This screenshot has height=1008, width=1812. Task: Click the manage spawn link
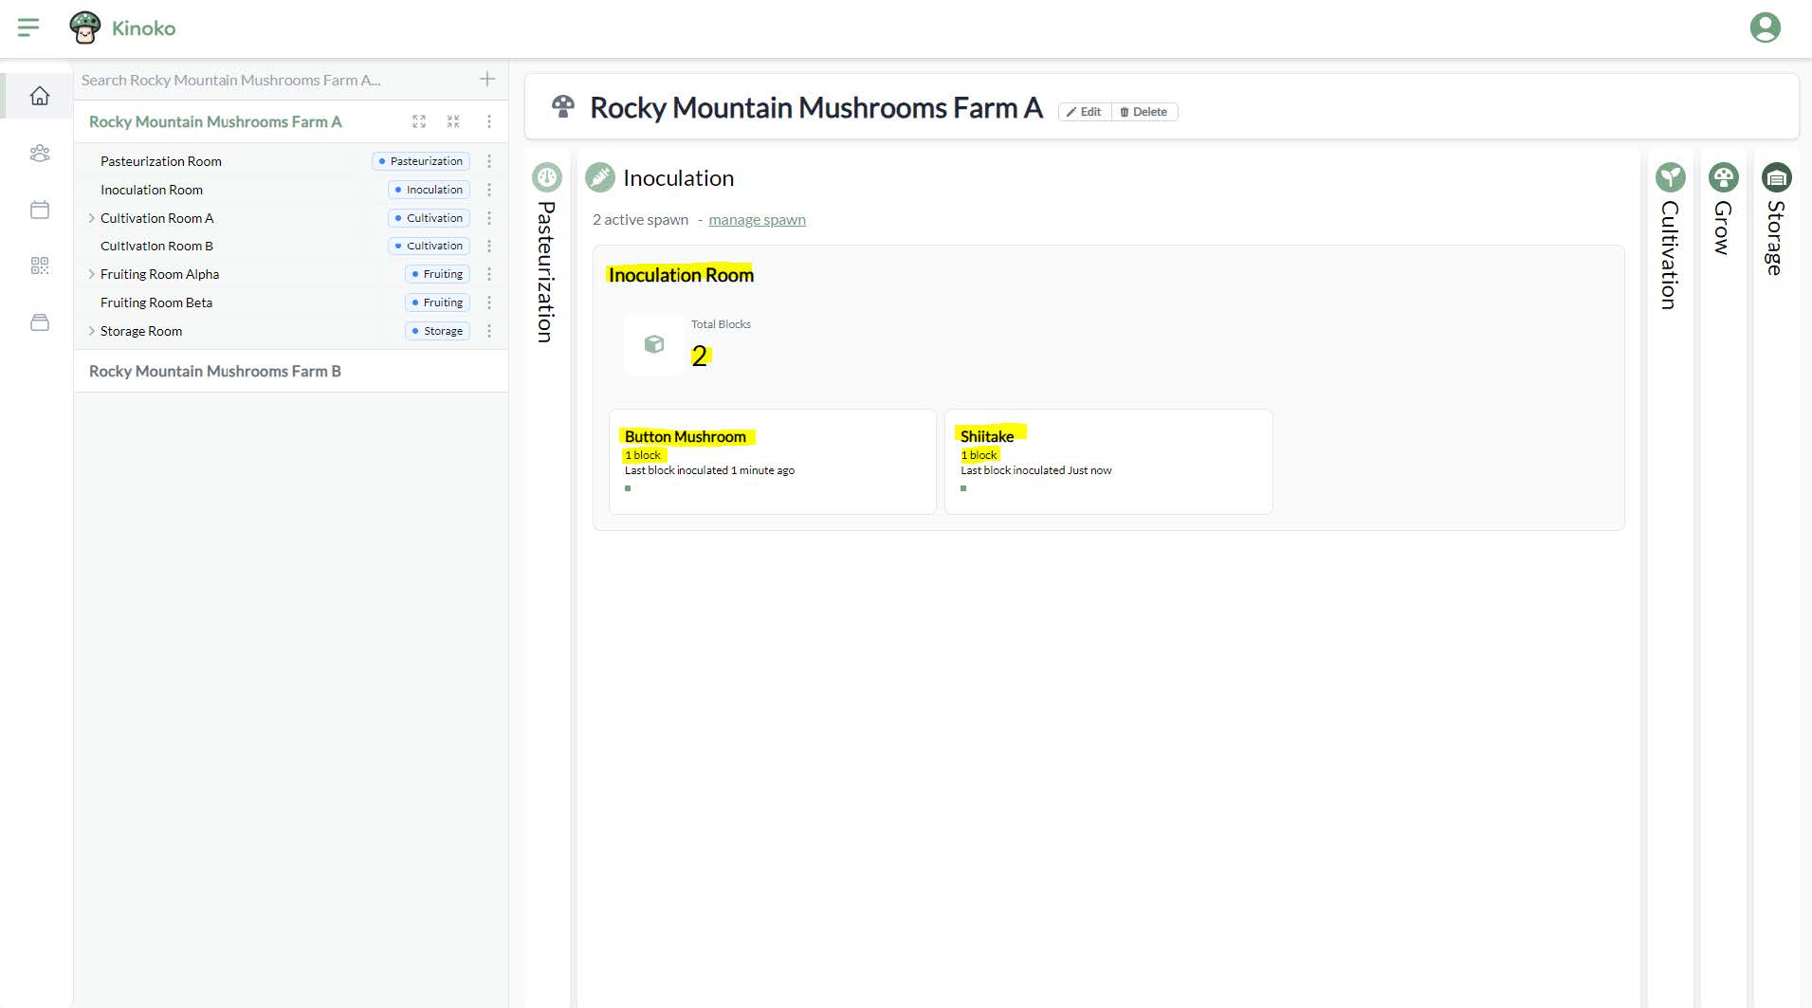(757, 220)
